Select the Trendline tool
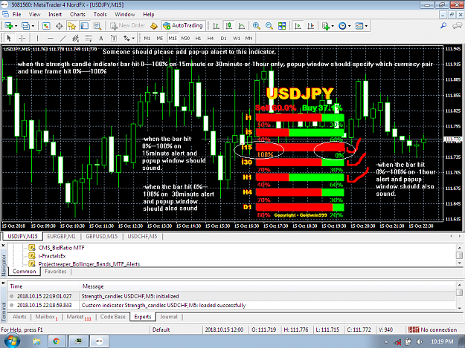465x348 pixels. [63, 38]
